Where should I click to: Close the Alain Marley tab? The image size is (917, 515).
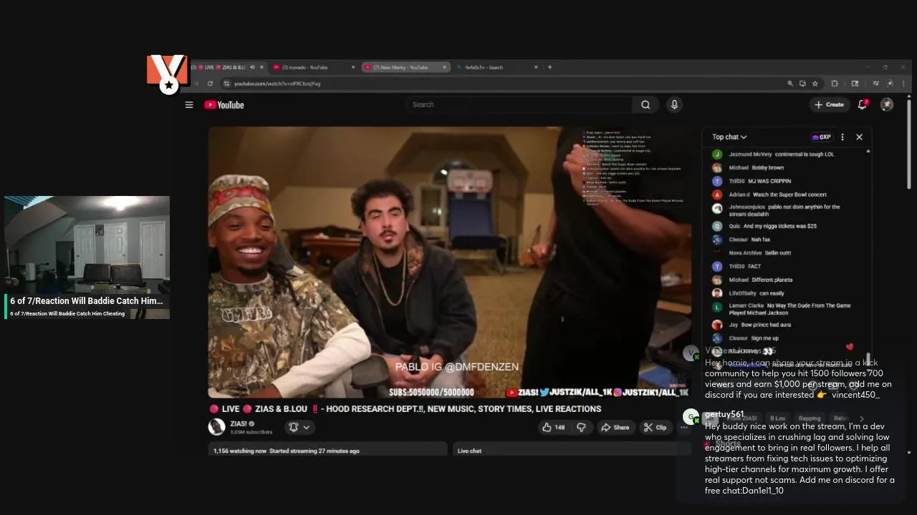coord(444,67)
